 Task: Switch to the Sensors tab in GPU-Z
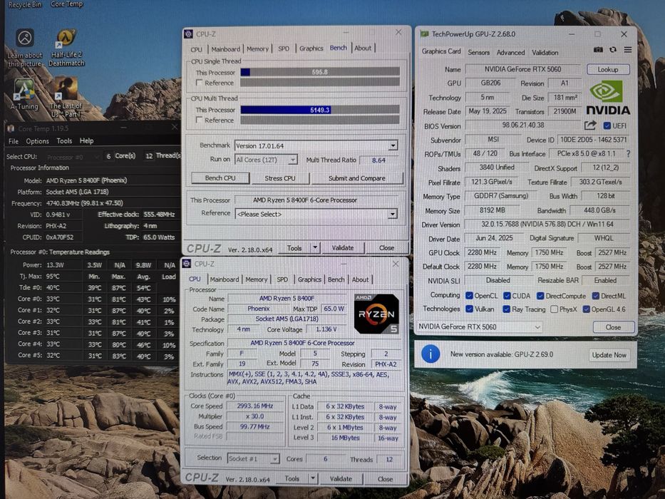click(478, 52)
